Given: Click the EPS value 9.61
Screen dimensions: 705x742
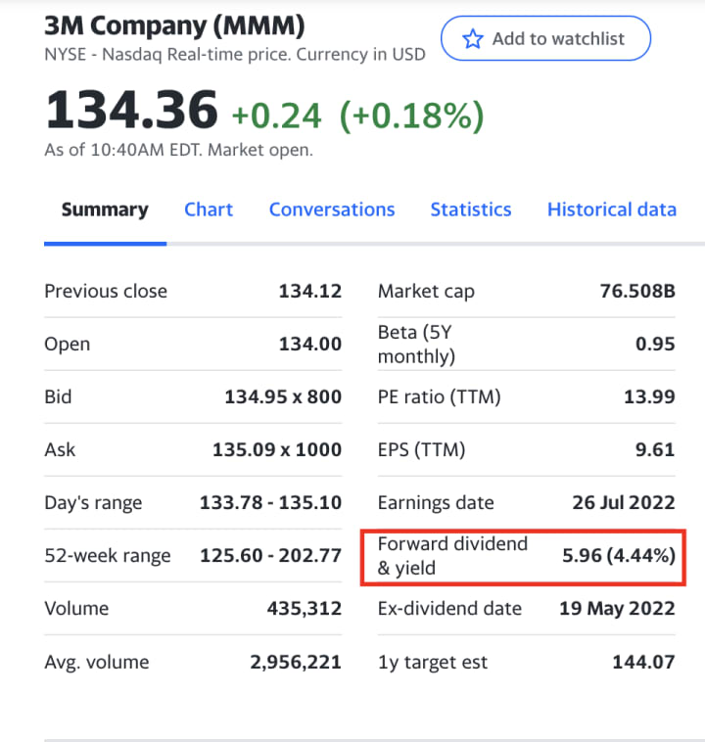Looking at the screenshot, I should click(x=655, y=450).
